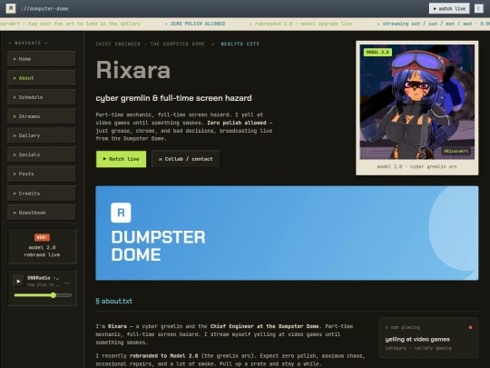The image size is (490, 368).
Task: Click the NEOLYTE CITY location label
Action: 240,44
